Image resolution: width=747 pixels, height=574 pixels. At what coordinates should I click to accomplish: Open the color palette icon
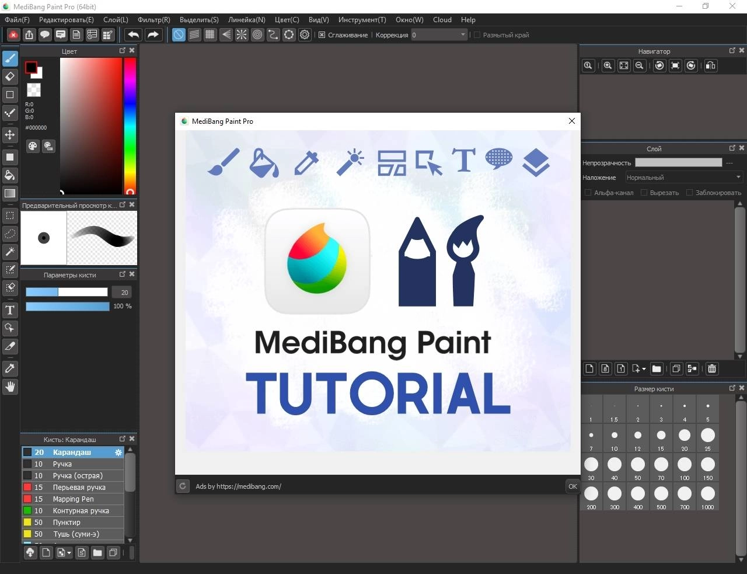pos(33,146)
